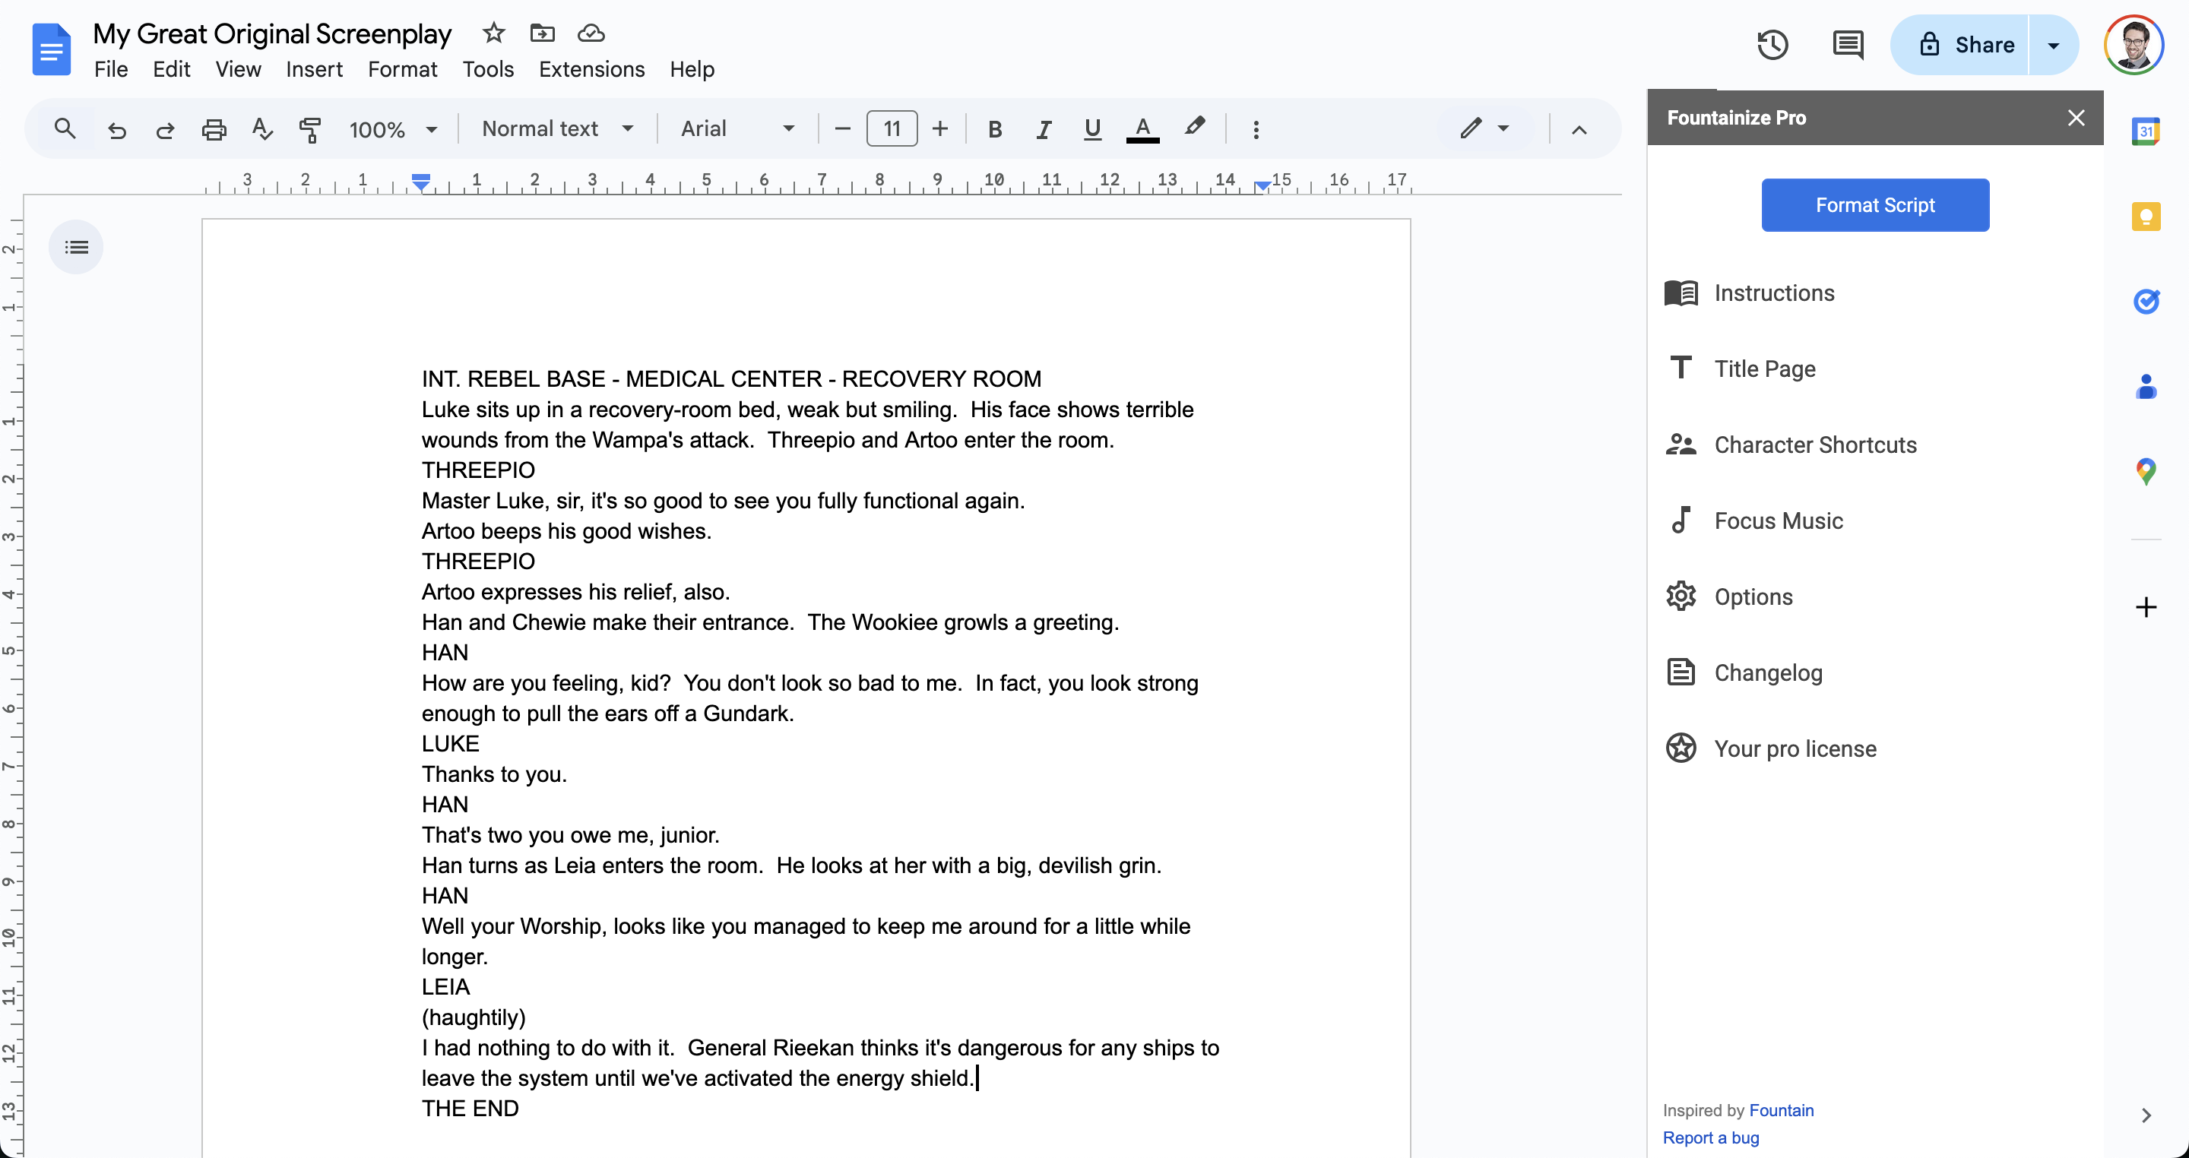Open Google Tasks side panel
The height and width of the screenshot is (1158, 2189).
2146,301
